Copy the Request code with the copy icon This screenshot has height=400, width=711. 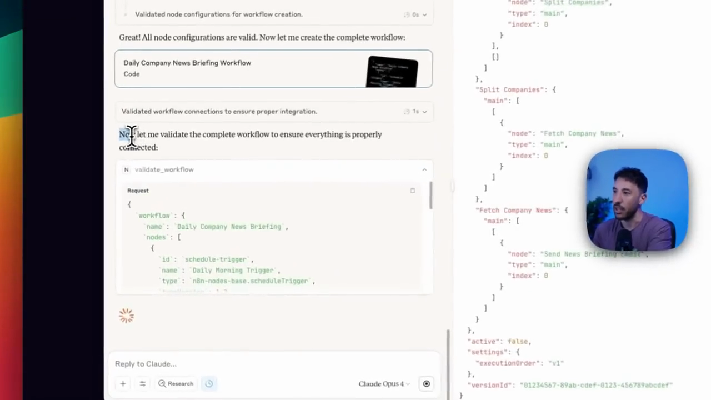pyautogui.click(x=412, y=191)
